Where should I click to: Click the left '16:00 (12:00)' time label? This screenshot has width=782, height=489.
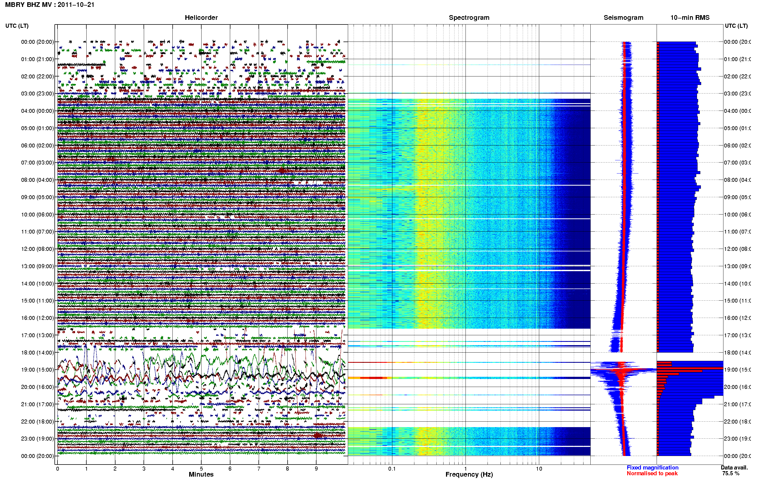click(37, 318)
